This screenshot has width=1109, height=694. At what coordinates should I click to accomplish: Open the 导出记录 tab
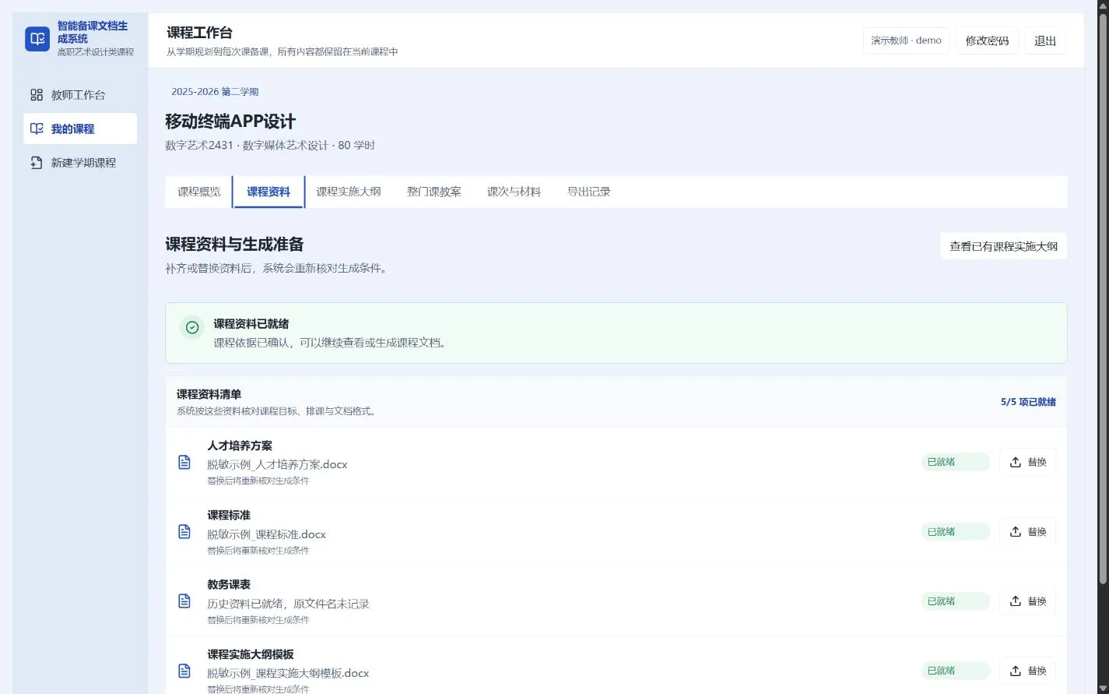pyautogui.click(x=588, y=192)
